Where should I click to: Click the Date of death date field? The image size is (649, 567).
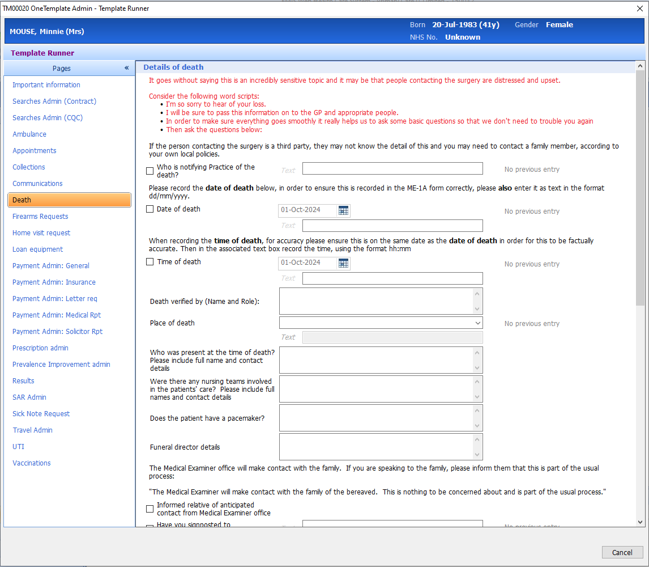click(x=308, y=210)
